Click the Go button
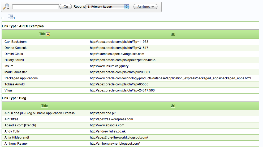263x147 pixels. click(66, 7)
